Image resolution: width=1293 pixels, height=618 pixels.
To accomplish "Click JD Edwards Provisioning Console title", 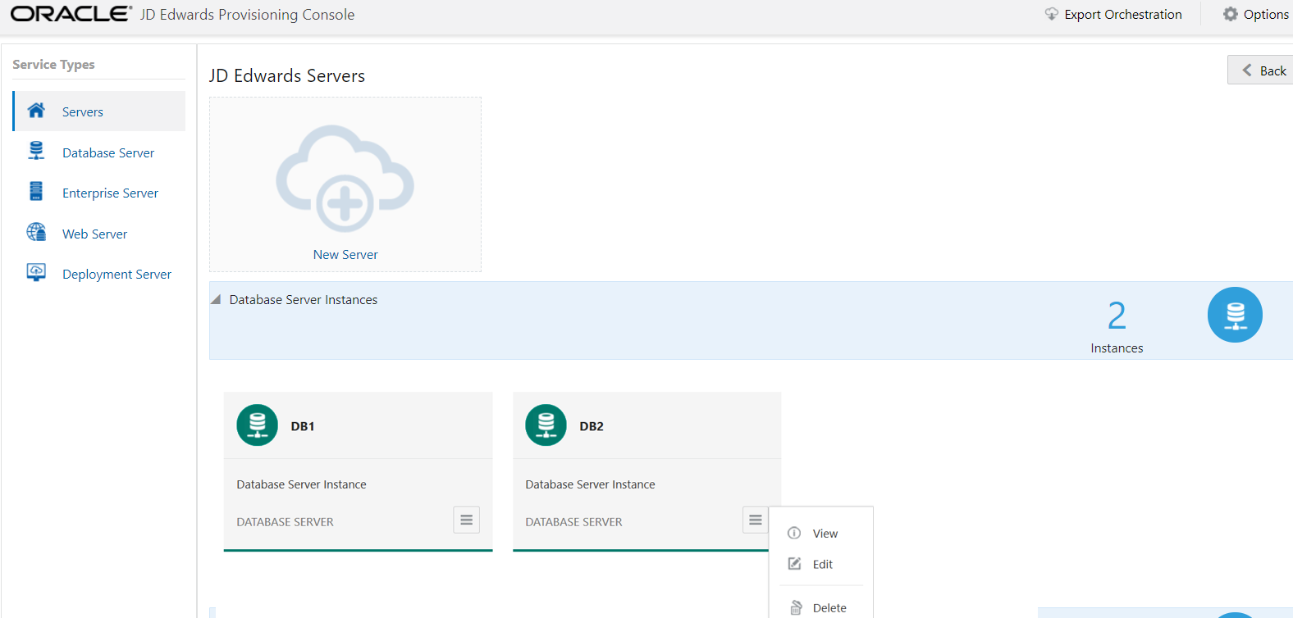I will pos(247,15).
